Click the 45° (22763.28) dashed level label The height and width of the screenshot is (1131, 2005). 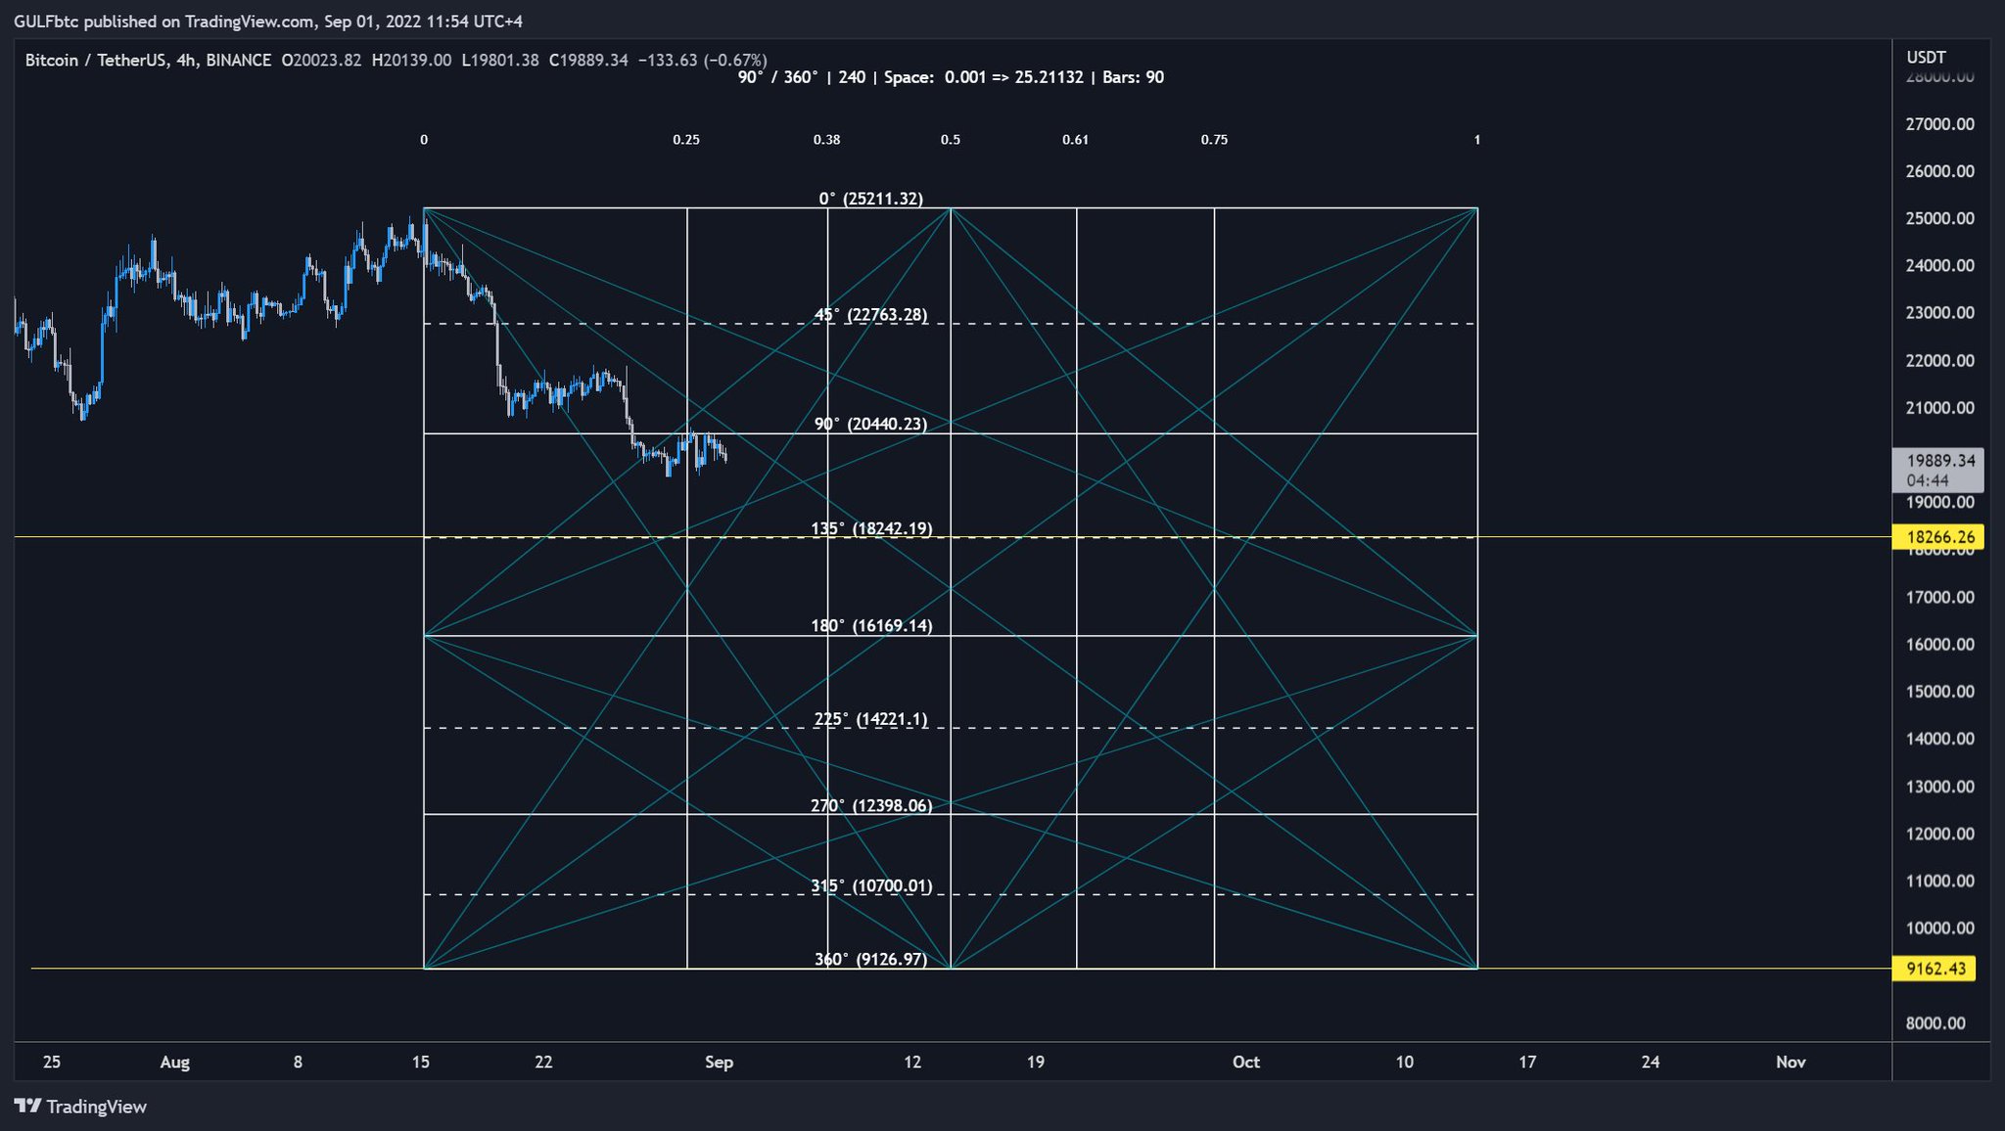point(870,315)
